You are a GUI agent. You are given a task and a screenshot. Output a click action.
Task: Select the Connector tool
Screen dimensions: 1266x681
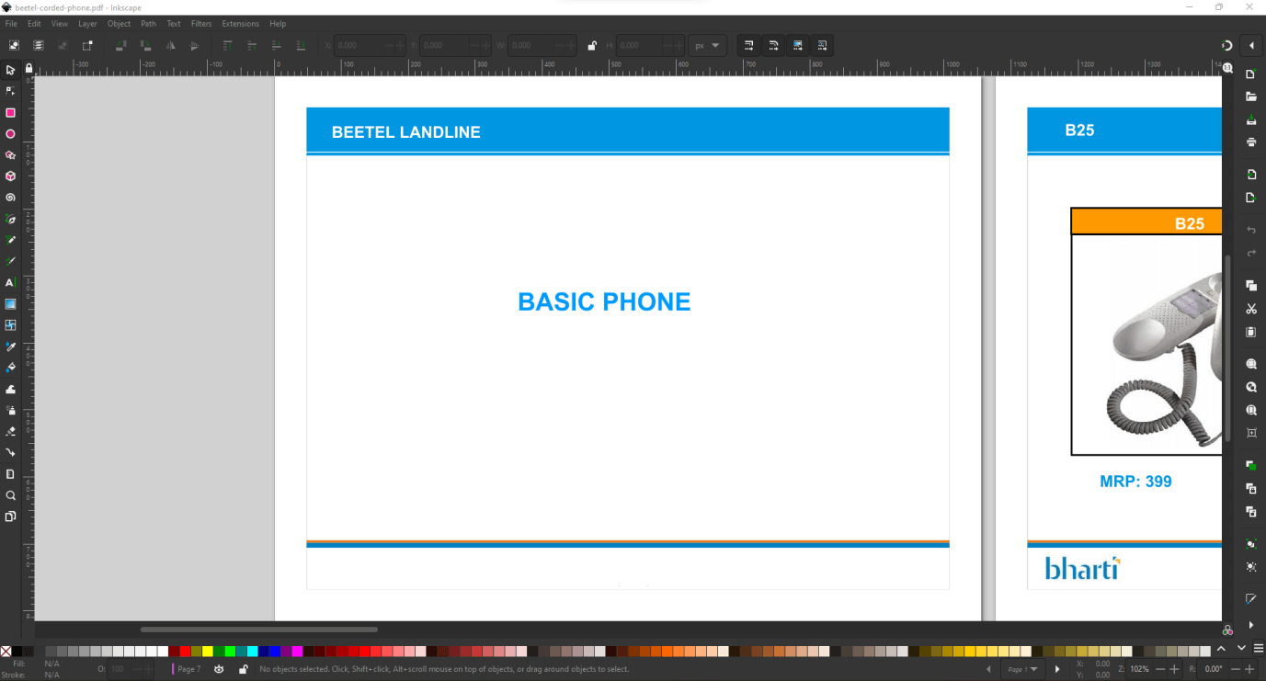[x=10, y=453]
